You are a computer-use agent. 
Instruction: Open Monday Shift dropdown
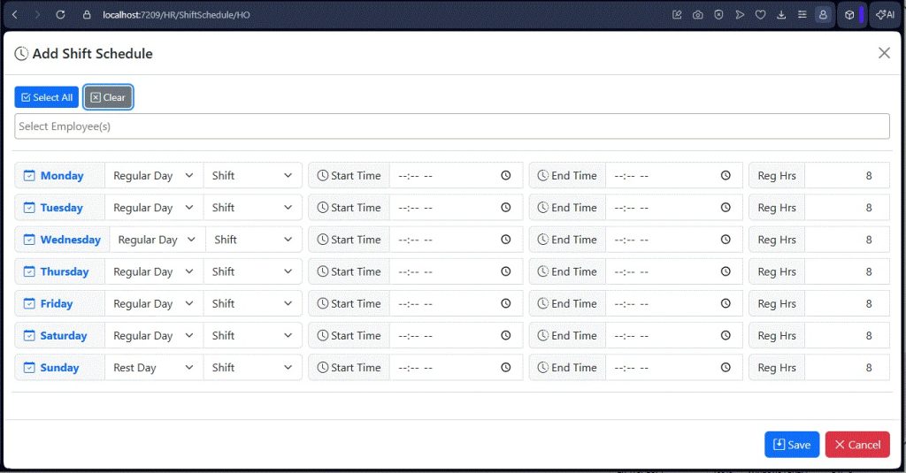coord(252,176)
